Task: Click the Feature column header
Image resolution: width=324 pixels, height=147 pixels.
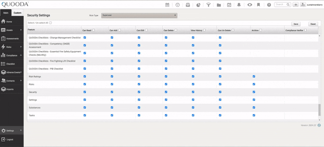Action: [x=31, y=30]
